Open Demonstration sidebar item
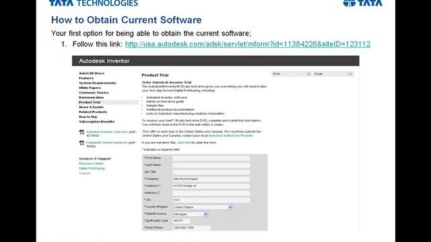431x242 pixels. coord(92,97)
